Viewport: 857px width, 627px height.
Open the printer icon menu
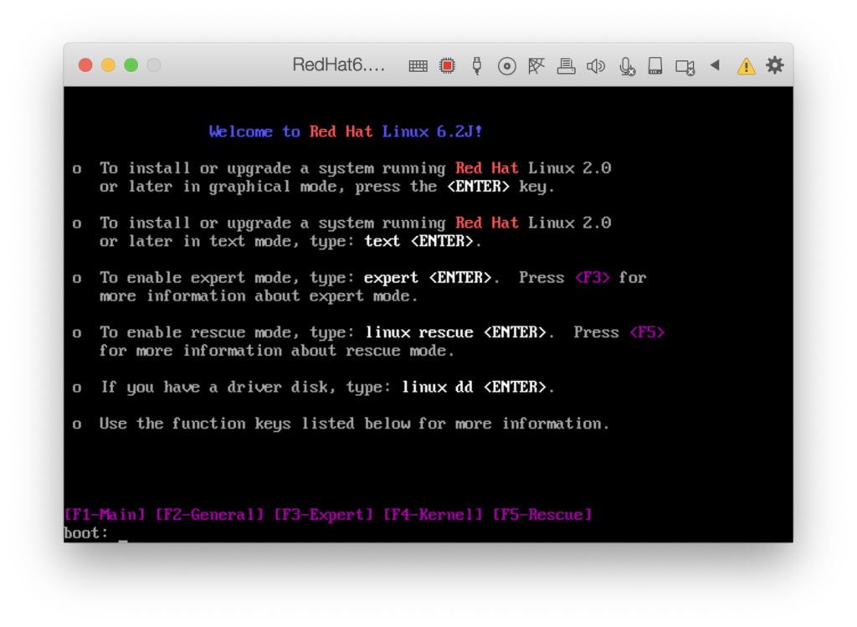click(566, 66)
